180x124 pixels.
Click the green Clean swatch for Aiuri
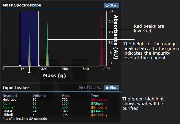[x=92, y=104]
